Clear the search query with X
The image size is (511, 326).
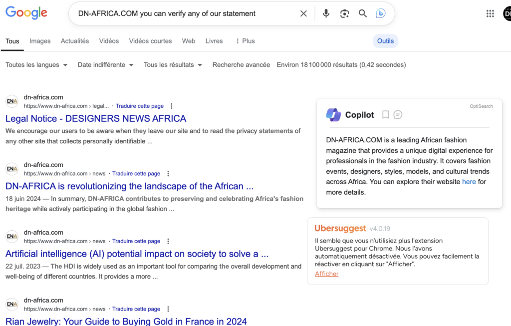(x=303, y=13)
